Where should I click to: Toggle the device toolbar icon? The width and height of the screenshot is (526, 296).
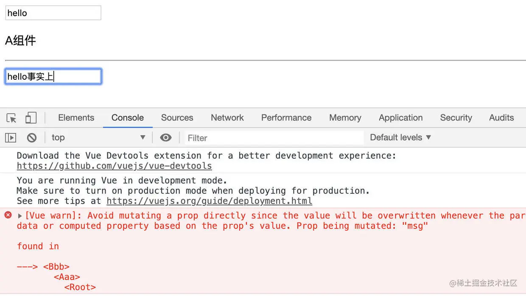click(31, 118)
